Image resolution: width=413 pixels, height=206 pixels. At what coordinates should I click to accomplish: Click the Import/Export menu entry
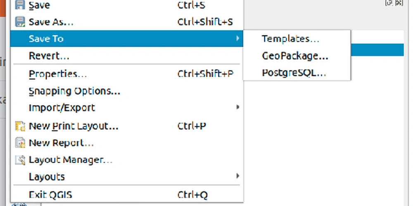[x=62, y=108]
